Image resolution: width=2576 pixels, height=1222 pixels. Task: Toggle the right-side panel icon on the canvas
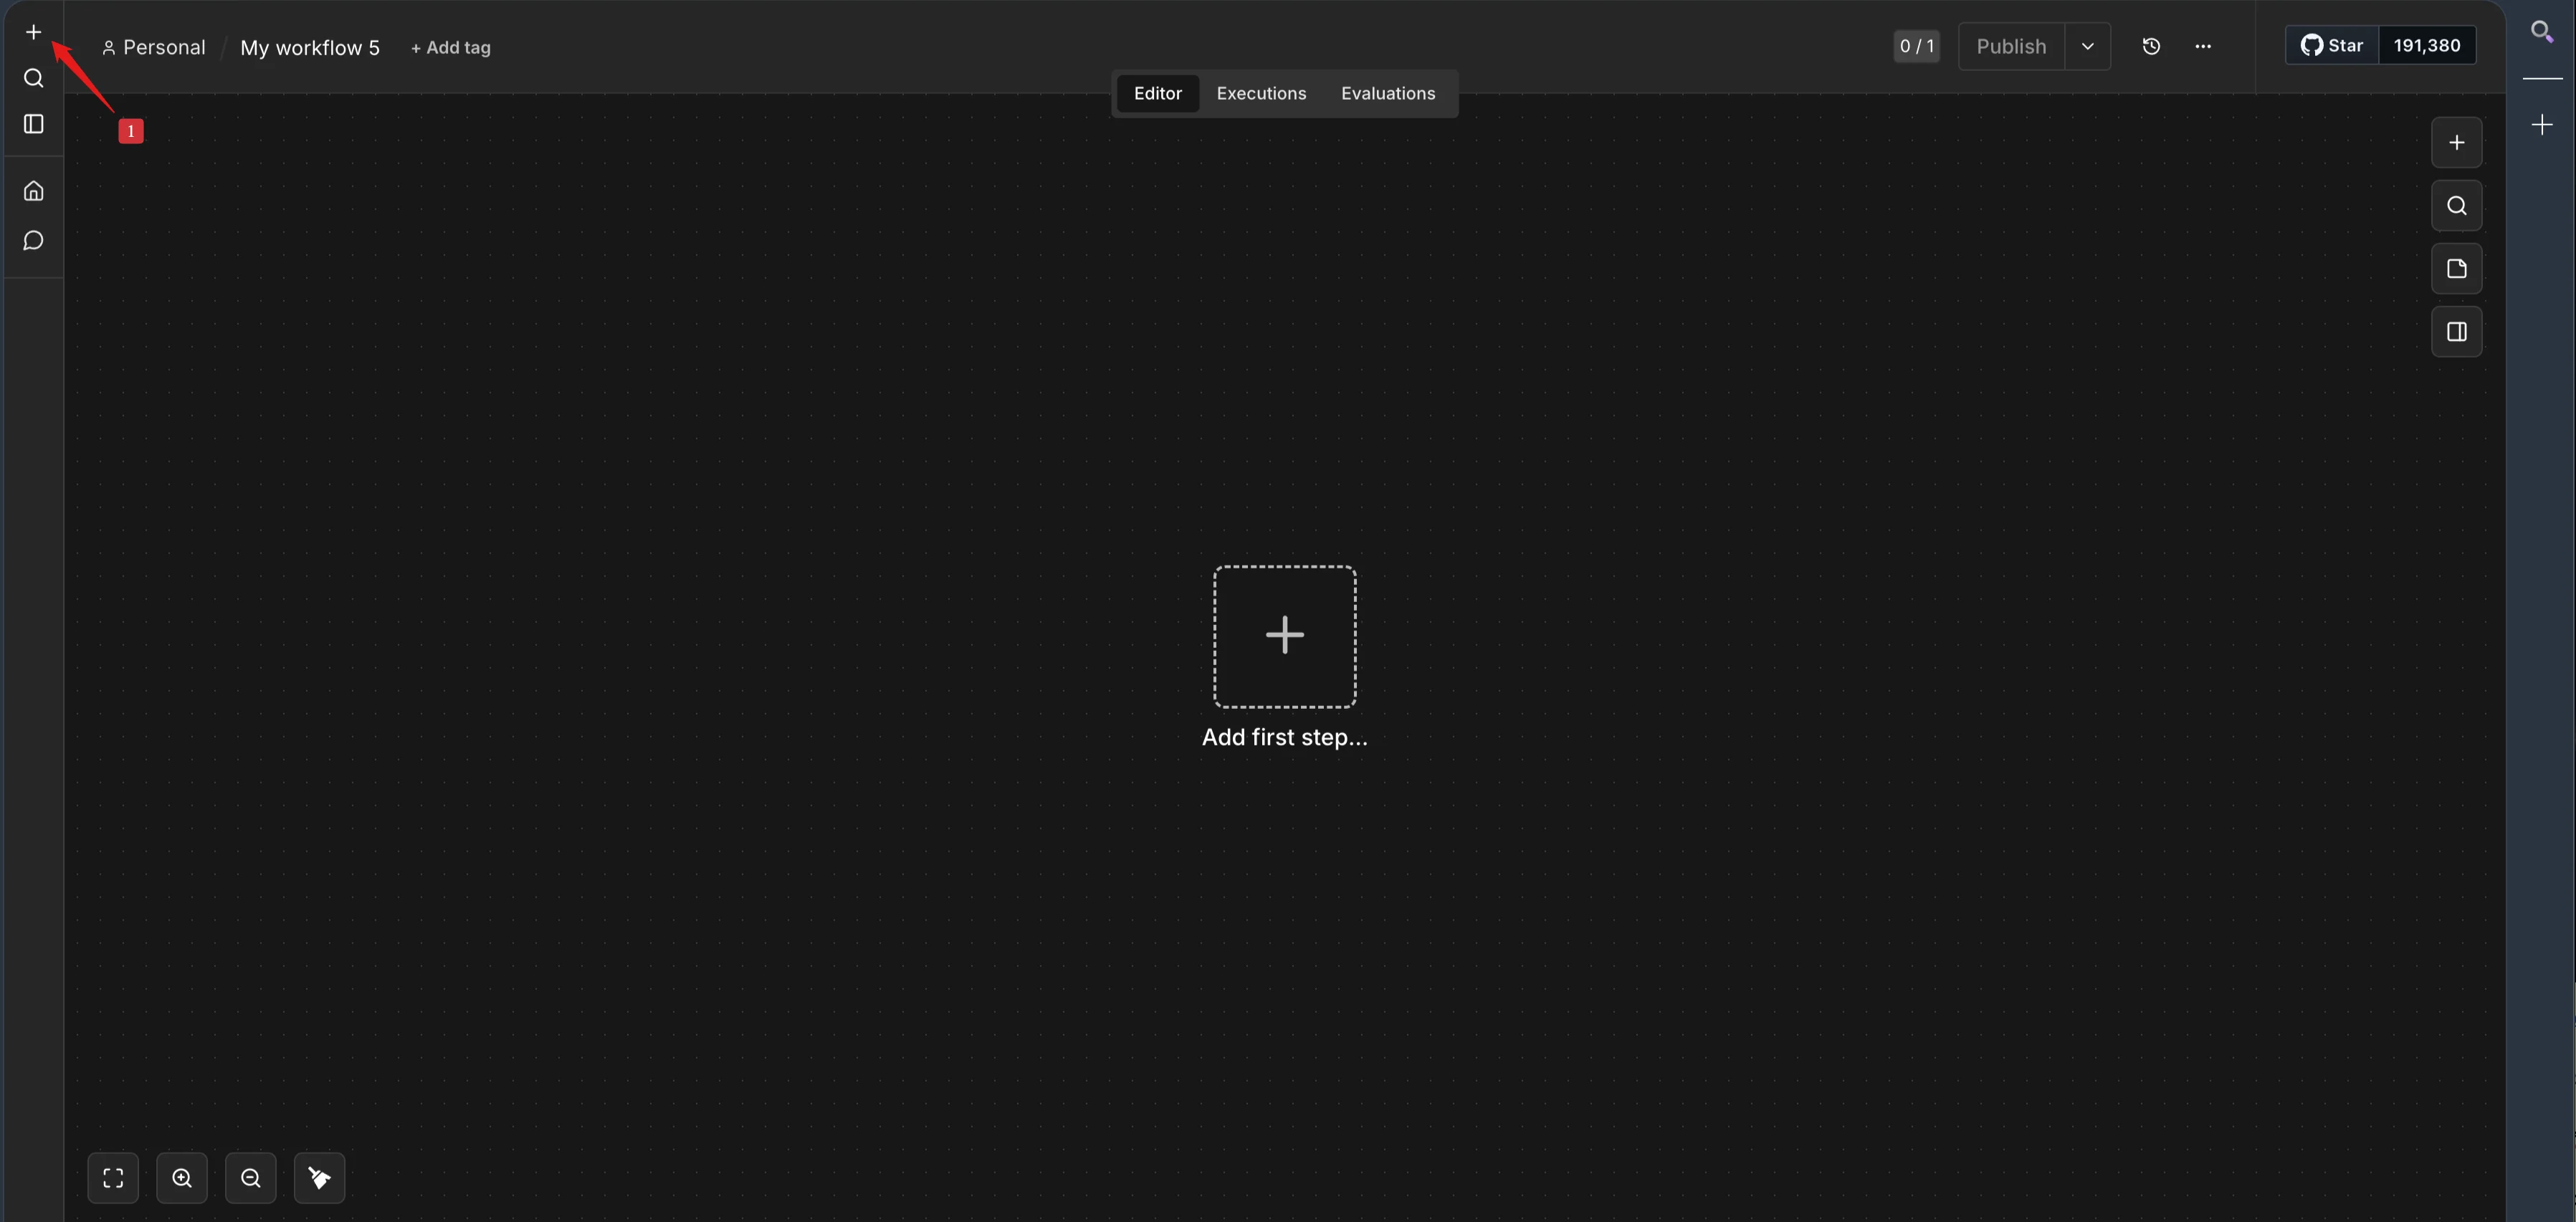(x=2456, y=332)
